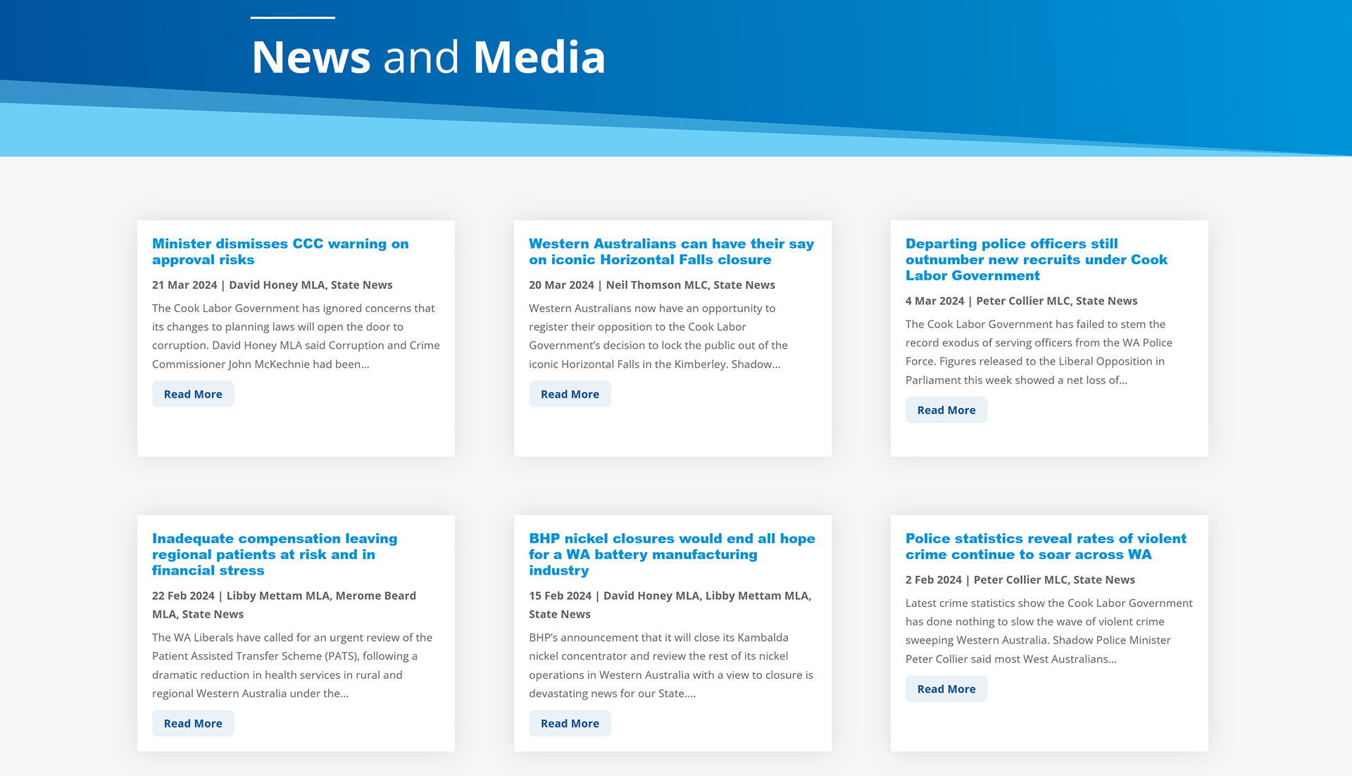Click Read More under Horizontal Falls article
1352x776 pixels.
[x=570, y=394]
